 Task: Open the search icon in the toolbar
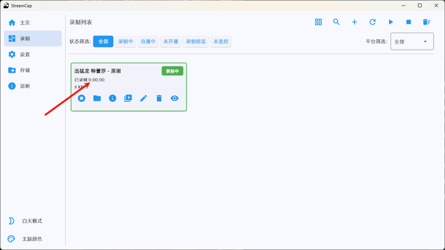point(336,22)
